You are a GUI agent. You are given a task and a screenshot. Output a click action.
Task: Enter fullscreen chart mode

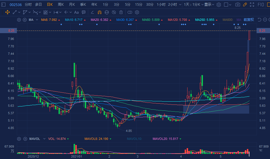point(252,5)
